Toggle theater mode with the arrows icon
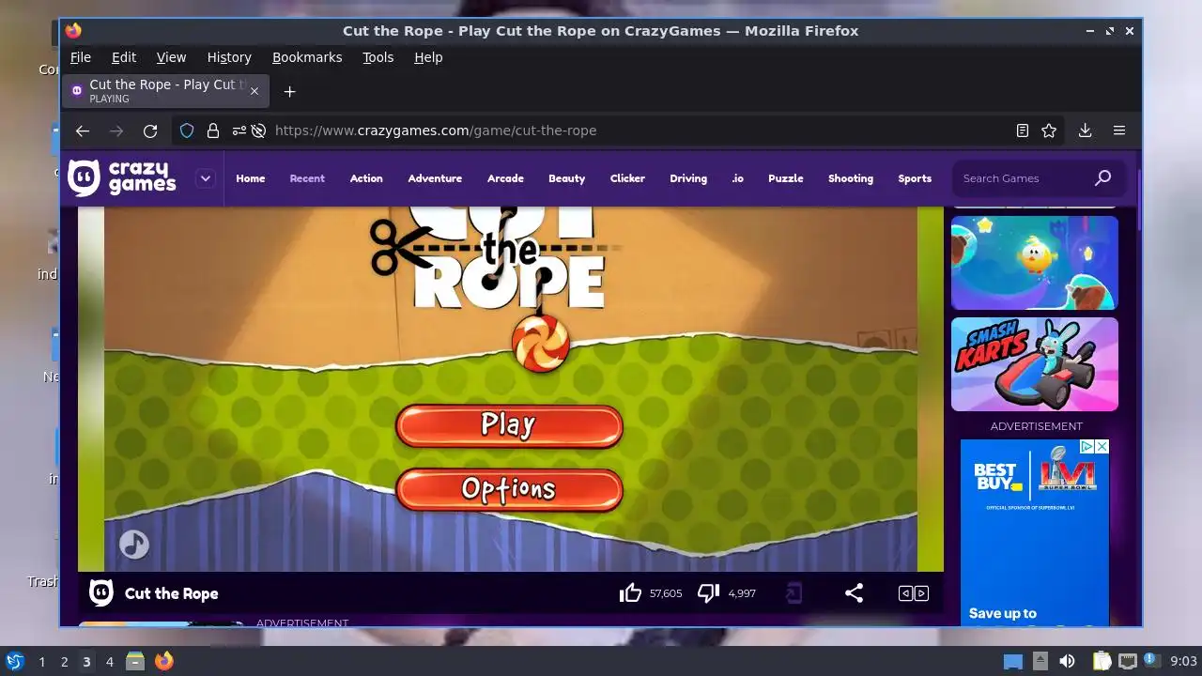Image resolution: width=1202 pixels, height=676 pixels. [x=914, y=593]
